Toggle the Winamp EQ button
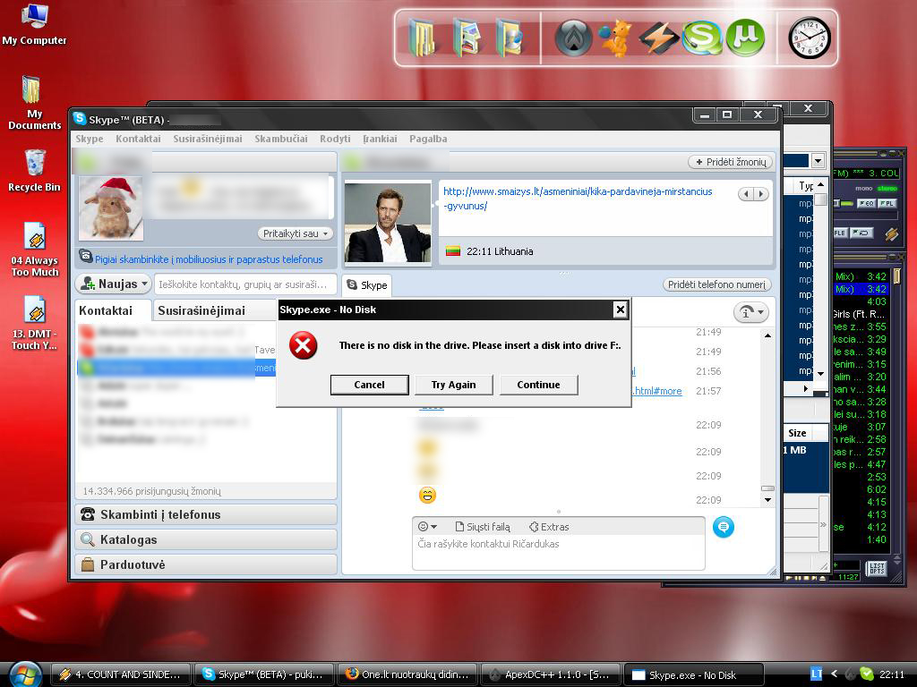The width and height of the screenshot is (917, 687). pos(866,203)
